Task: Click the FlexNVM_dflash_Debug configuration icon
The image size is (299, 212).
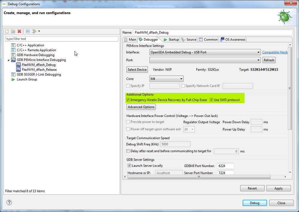Action: [18, 65]
